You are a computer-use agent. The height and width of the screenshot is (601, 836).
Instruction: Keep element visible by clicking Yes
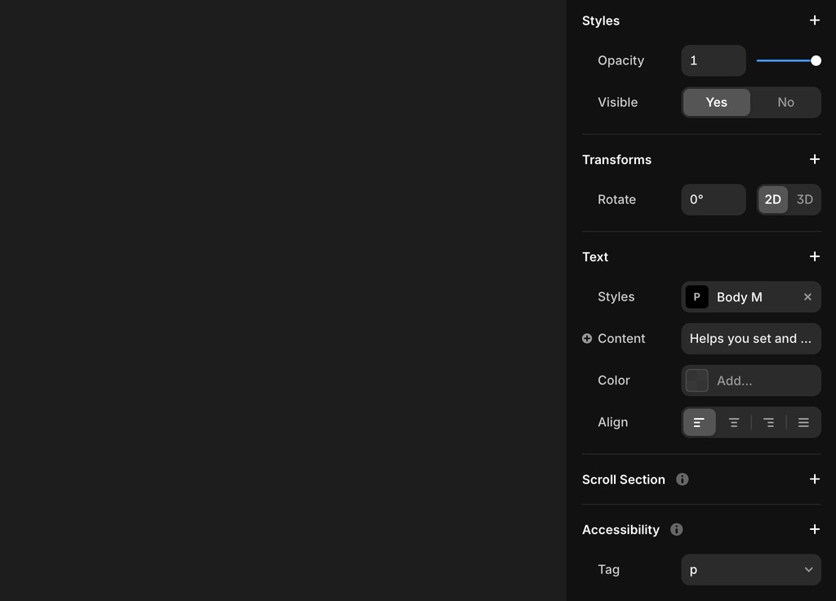[716, 102]
